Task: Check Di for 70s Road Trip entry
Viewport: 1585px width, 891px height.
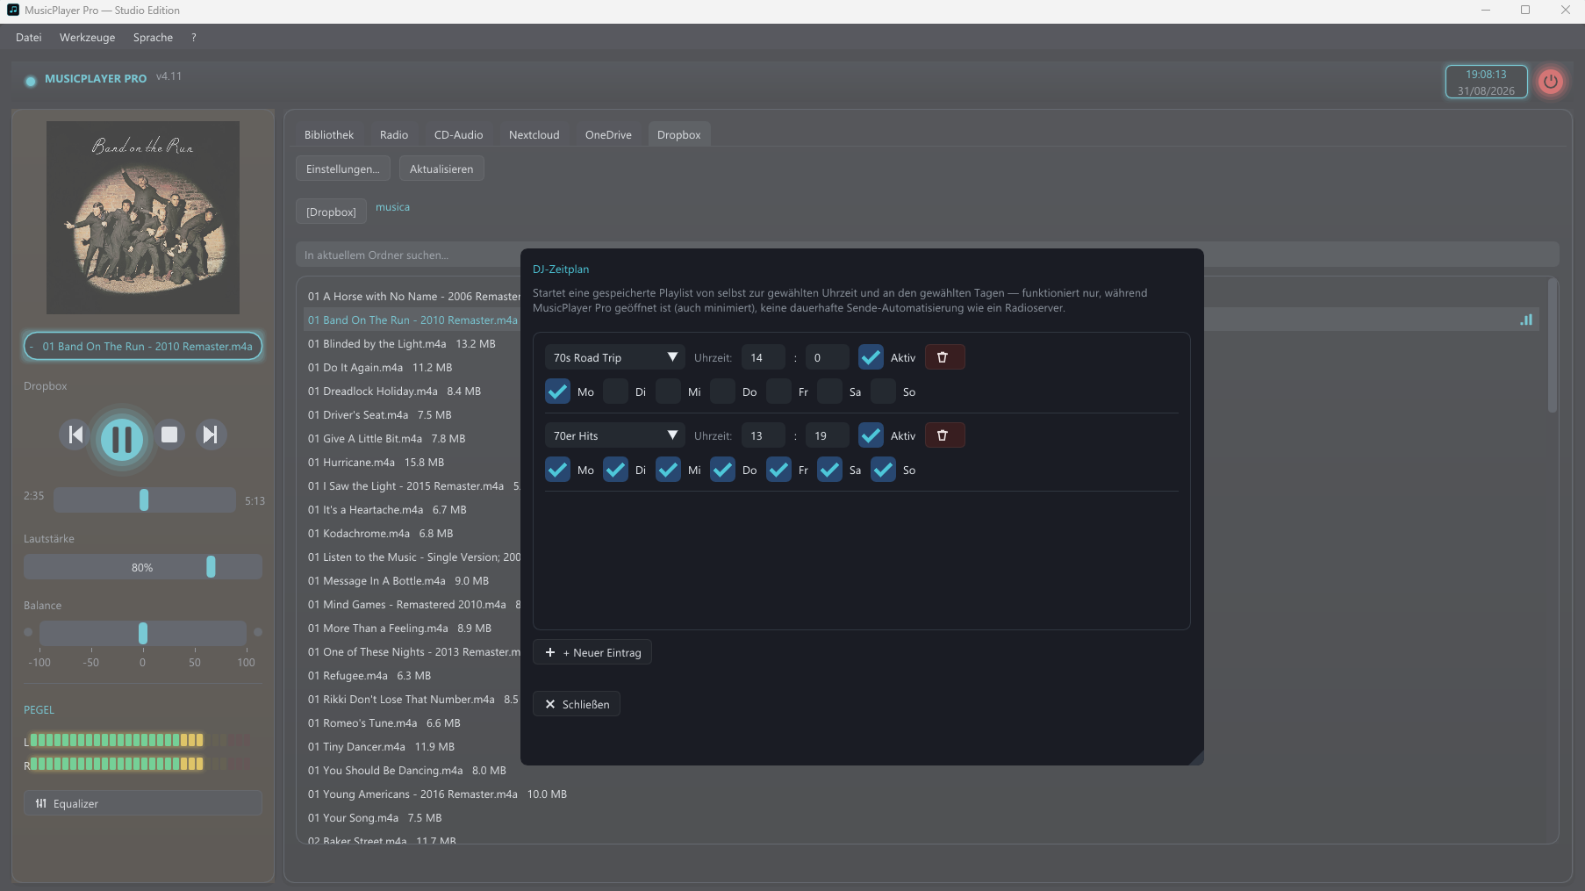Action: coord(615,392)
